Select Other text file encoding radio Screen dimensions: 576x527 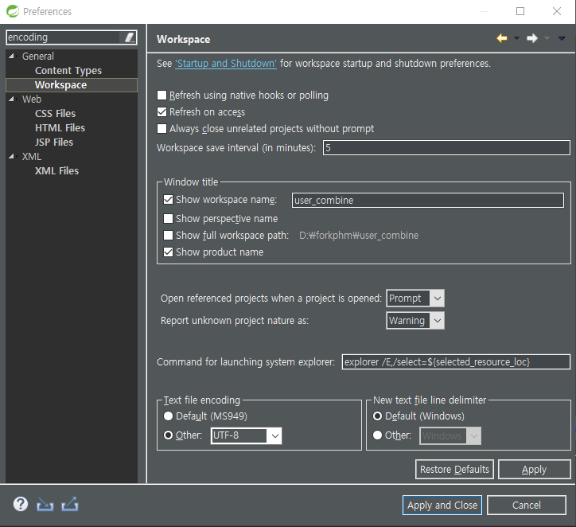coord(168,435)
